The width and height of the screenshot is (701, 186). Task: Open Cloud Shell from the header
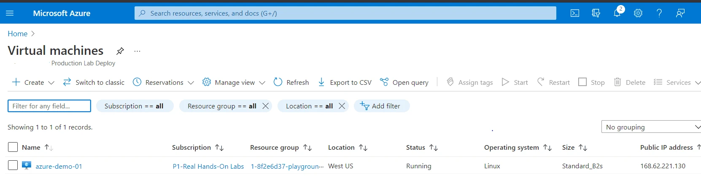pyautogui.click(x=575, y=13)
